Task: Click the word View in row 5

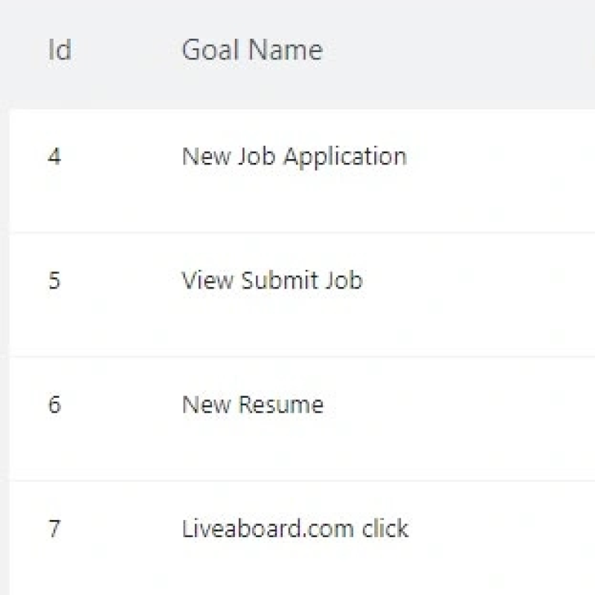Action: [208, 280]
